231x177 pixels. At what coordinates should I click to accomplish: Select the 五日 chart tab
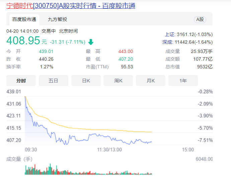pyautogui.click(x=54, y=81)
